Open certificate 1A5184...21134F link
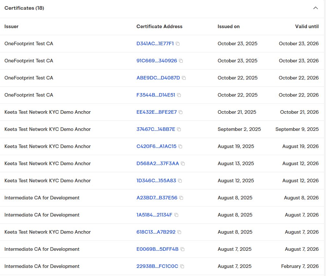The height and width of the screenshot is (276, 326). tap(154, 215)
